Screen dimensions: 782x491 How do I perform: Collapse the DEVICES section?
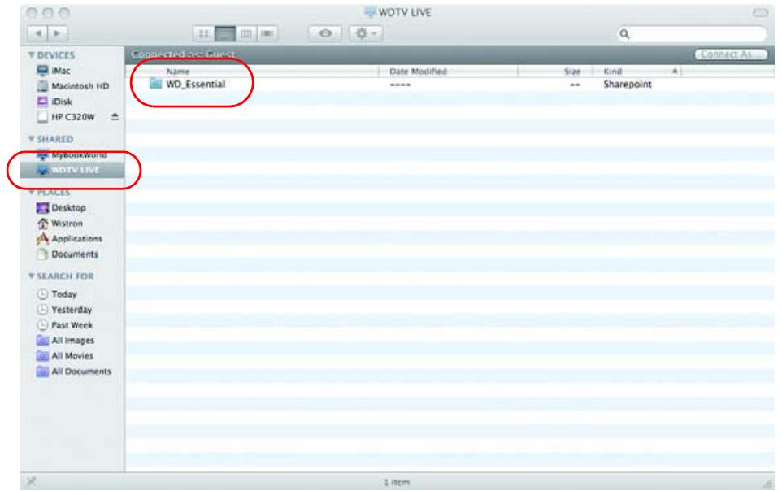[x=32, y=55]
